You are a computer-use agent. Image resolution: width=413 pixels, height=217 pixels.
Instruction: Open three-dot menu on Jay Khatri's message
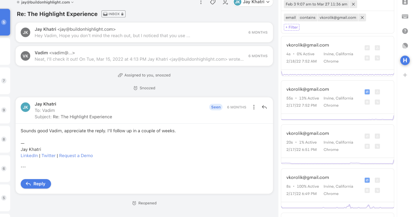(254, 107)
